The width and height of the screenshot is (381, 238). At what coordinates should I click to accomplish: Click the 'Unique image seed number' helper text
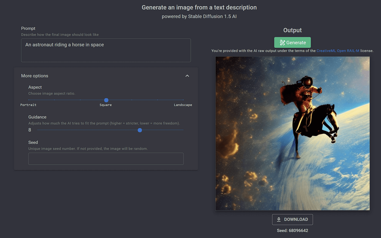tap(88, 148)
